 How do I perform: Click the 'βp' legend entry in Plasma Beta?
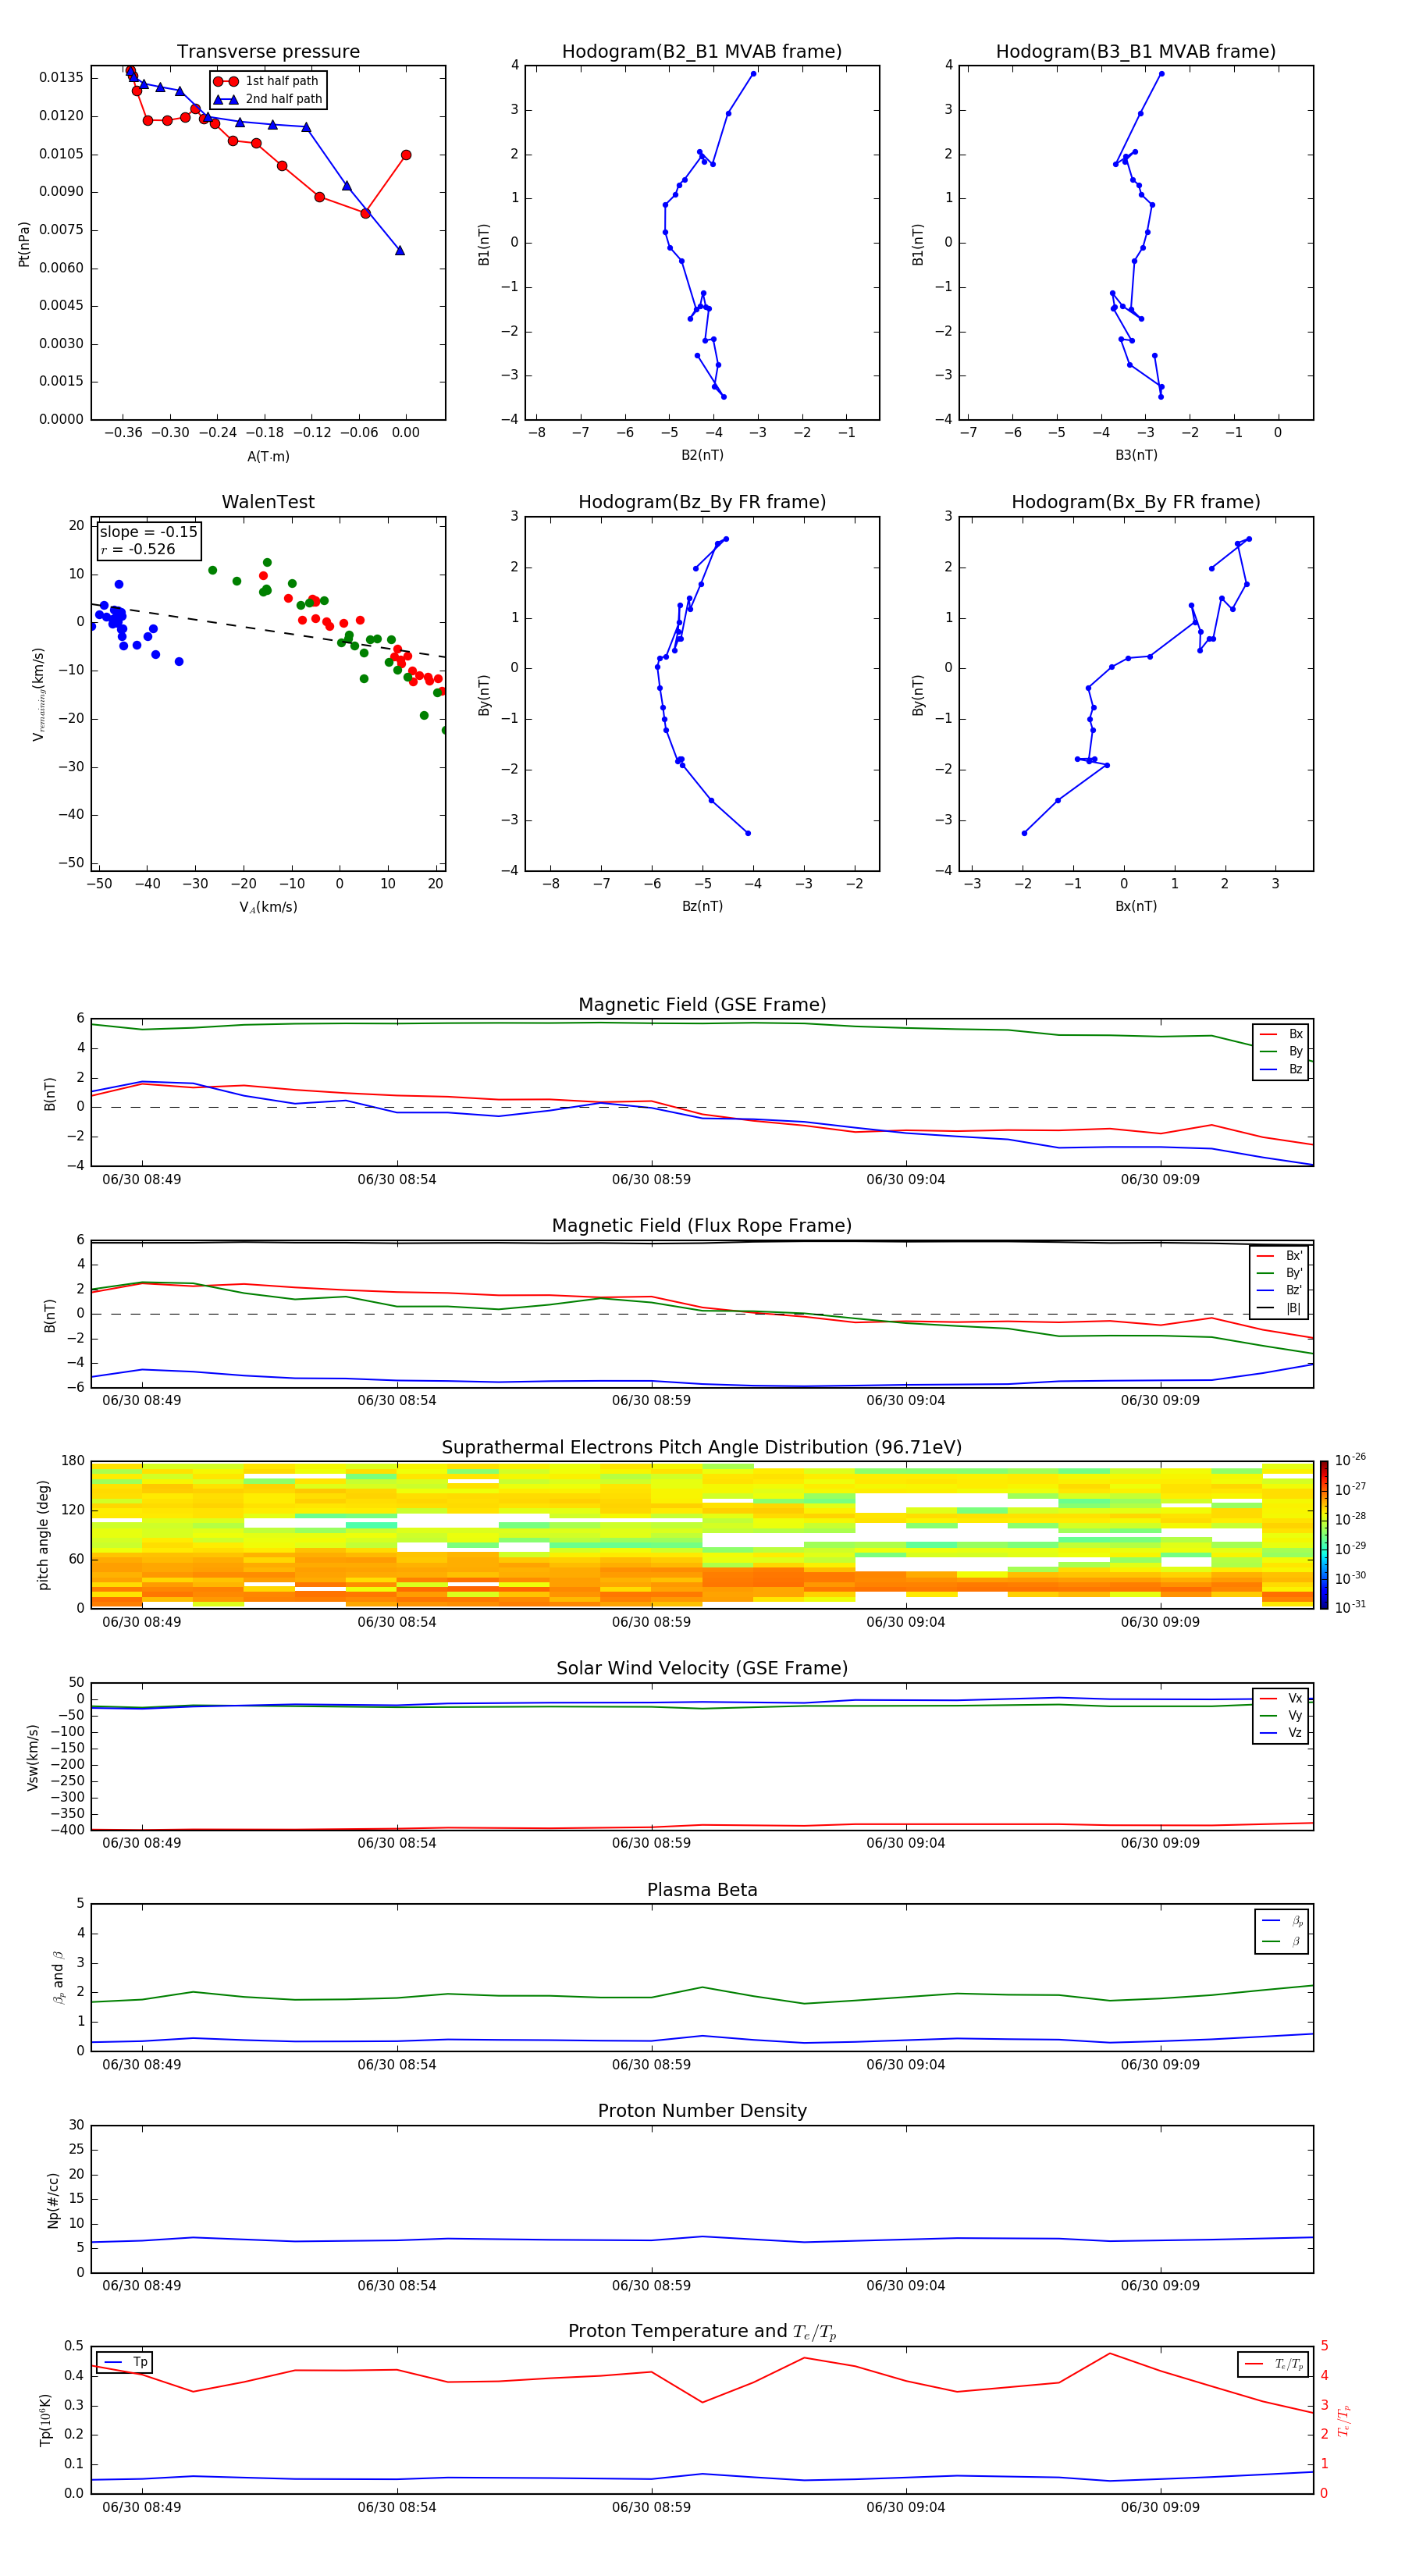[x=1282, y=1921]
